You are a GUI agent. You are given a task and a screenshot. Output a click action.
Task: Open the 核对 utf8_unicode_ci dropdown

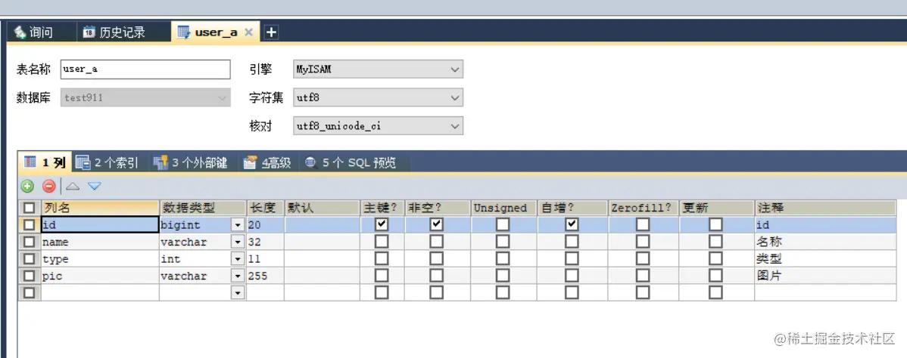point(379,125)
